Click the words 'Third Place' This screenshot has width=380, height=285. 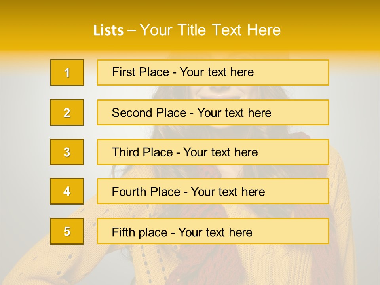tap(142, 152)
